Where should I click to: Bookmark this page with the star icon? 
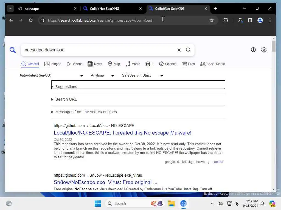click(x=212, y=20)
